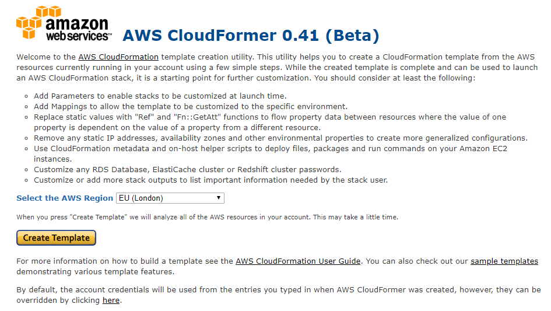Click the 'When you press Create Template' note
The width and height of the screenshot is (551, 311).
208,217
